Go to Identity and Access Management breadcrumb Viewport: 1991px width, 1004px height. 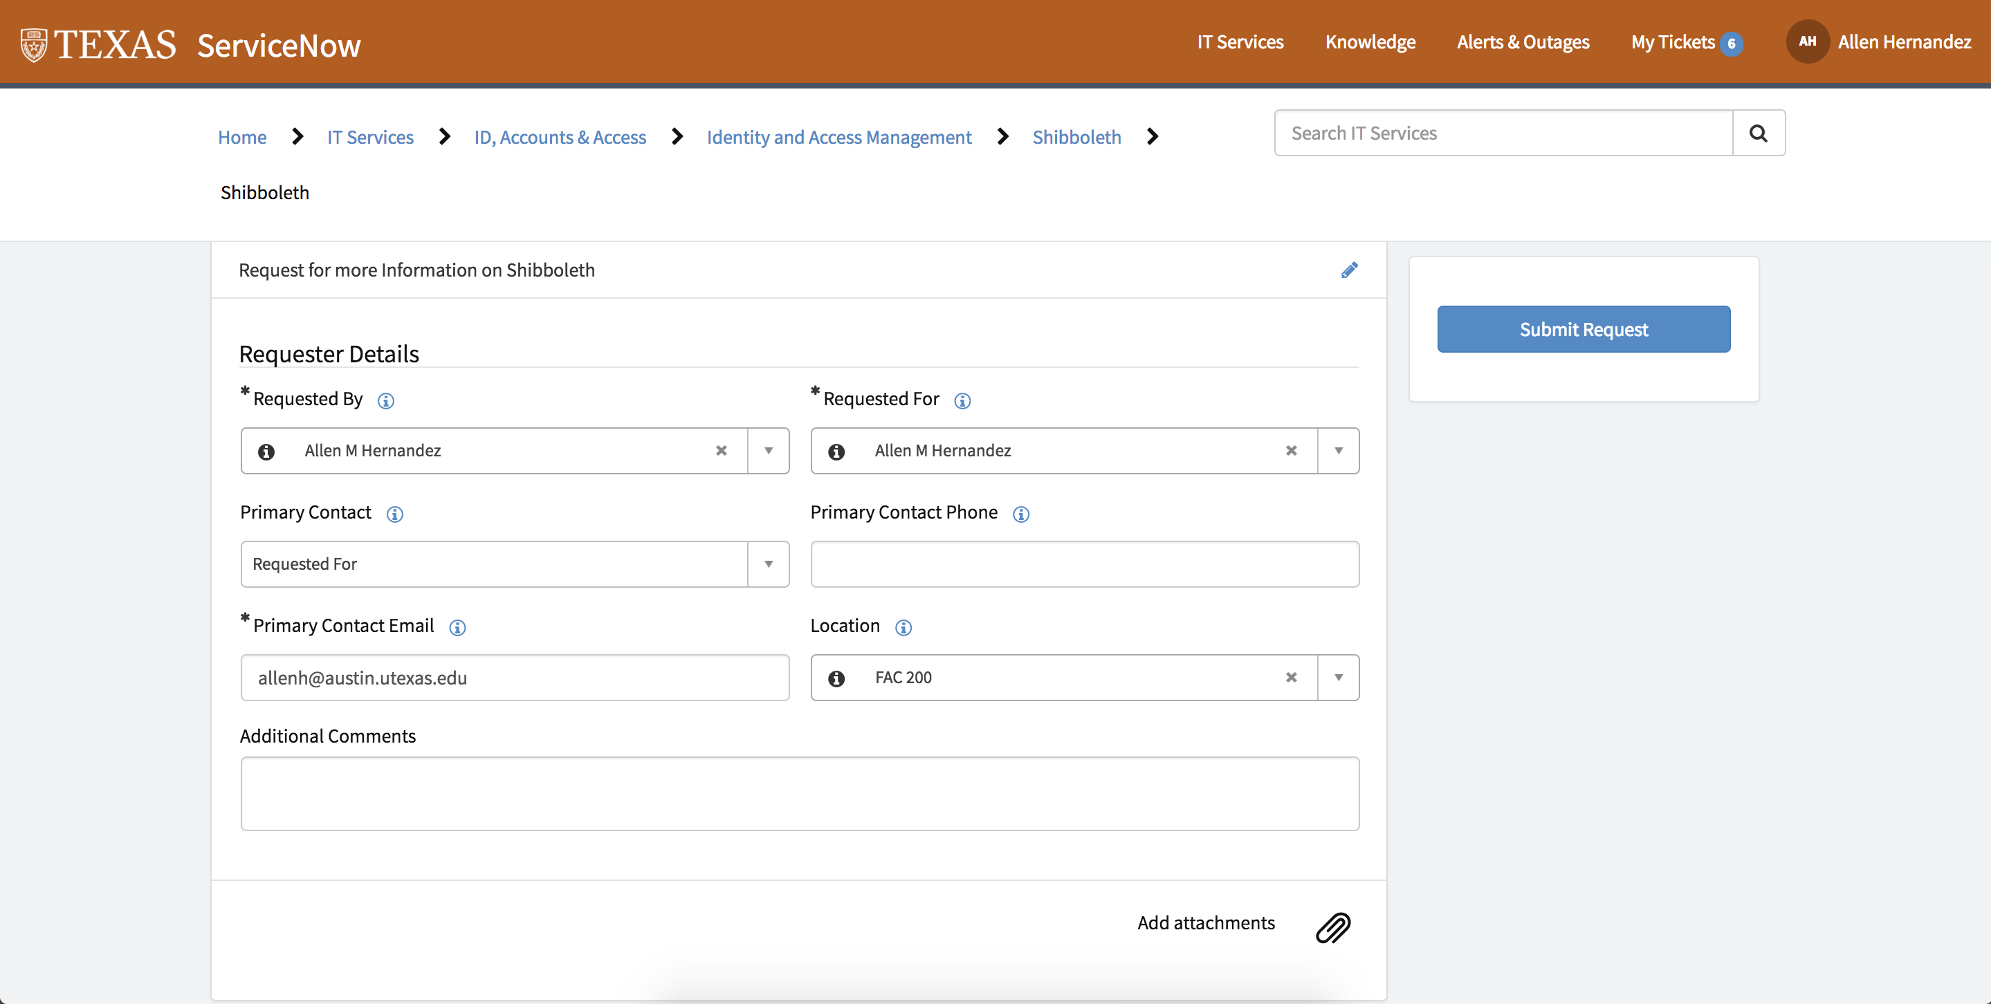(838, 137)
